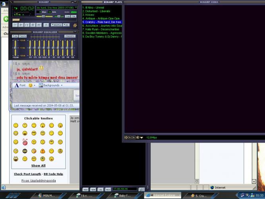Screen dimensions: 265x199
Task: Toggle the equalizer AUTO button
Action: coord(23,36)
